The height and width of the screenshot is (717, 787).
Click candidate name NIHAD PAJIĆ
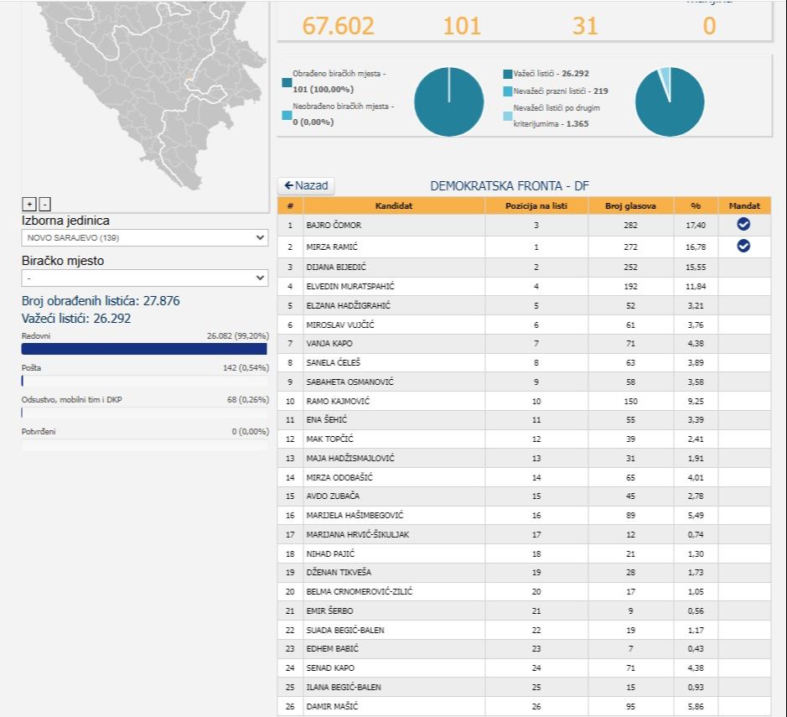tap(330, 553)
